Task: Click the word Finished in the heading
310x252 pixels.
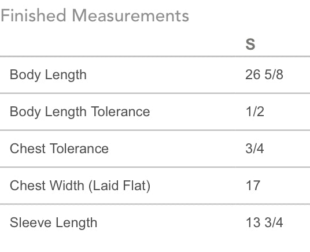Action: tap(34, 16)
